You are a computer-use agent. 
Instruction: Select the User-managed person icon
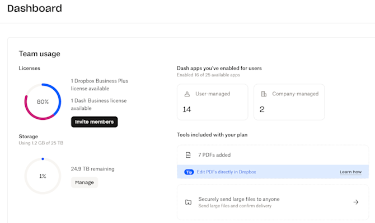(187, 94)
